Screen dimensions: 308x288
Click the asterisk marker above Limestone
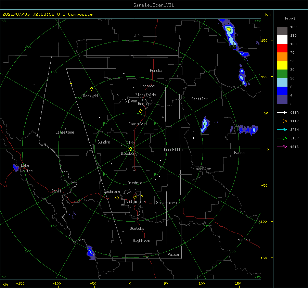point(65,129)
